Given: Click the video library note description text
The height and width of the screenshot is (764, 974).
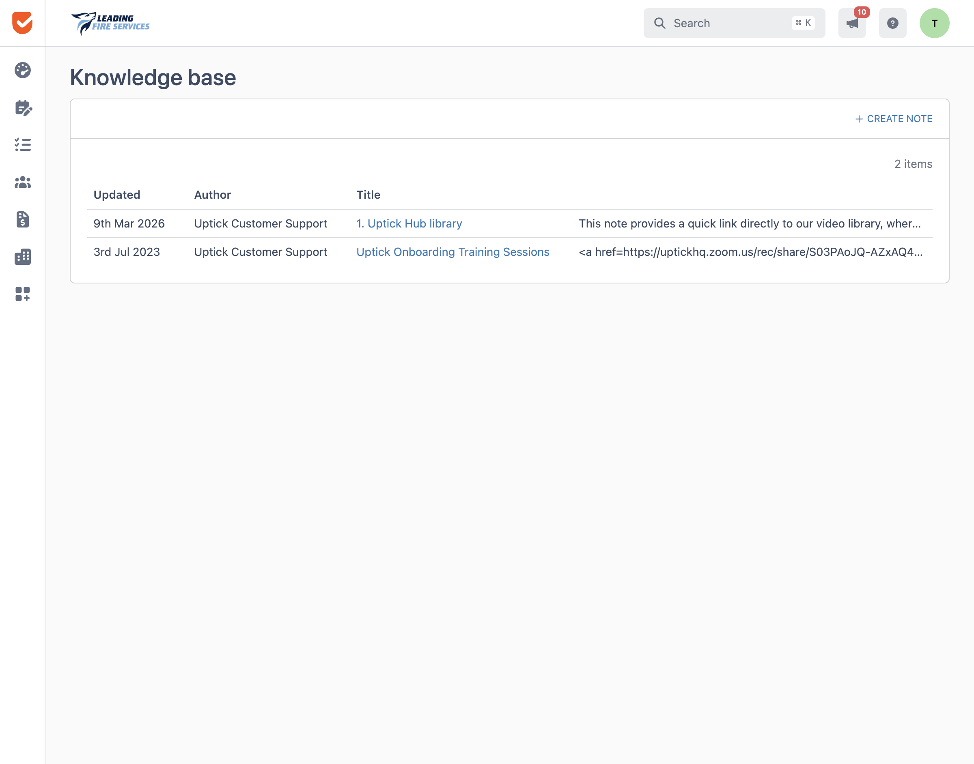Looking at the screenshot, I should click(x=750, y=223).
